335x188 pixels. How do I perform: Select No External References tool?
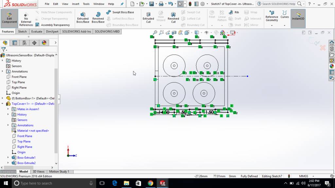[26, 20]
